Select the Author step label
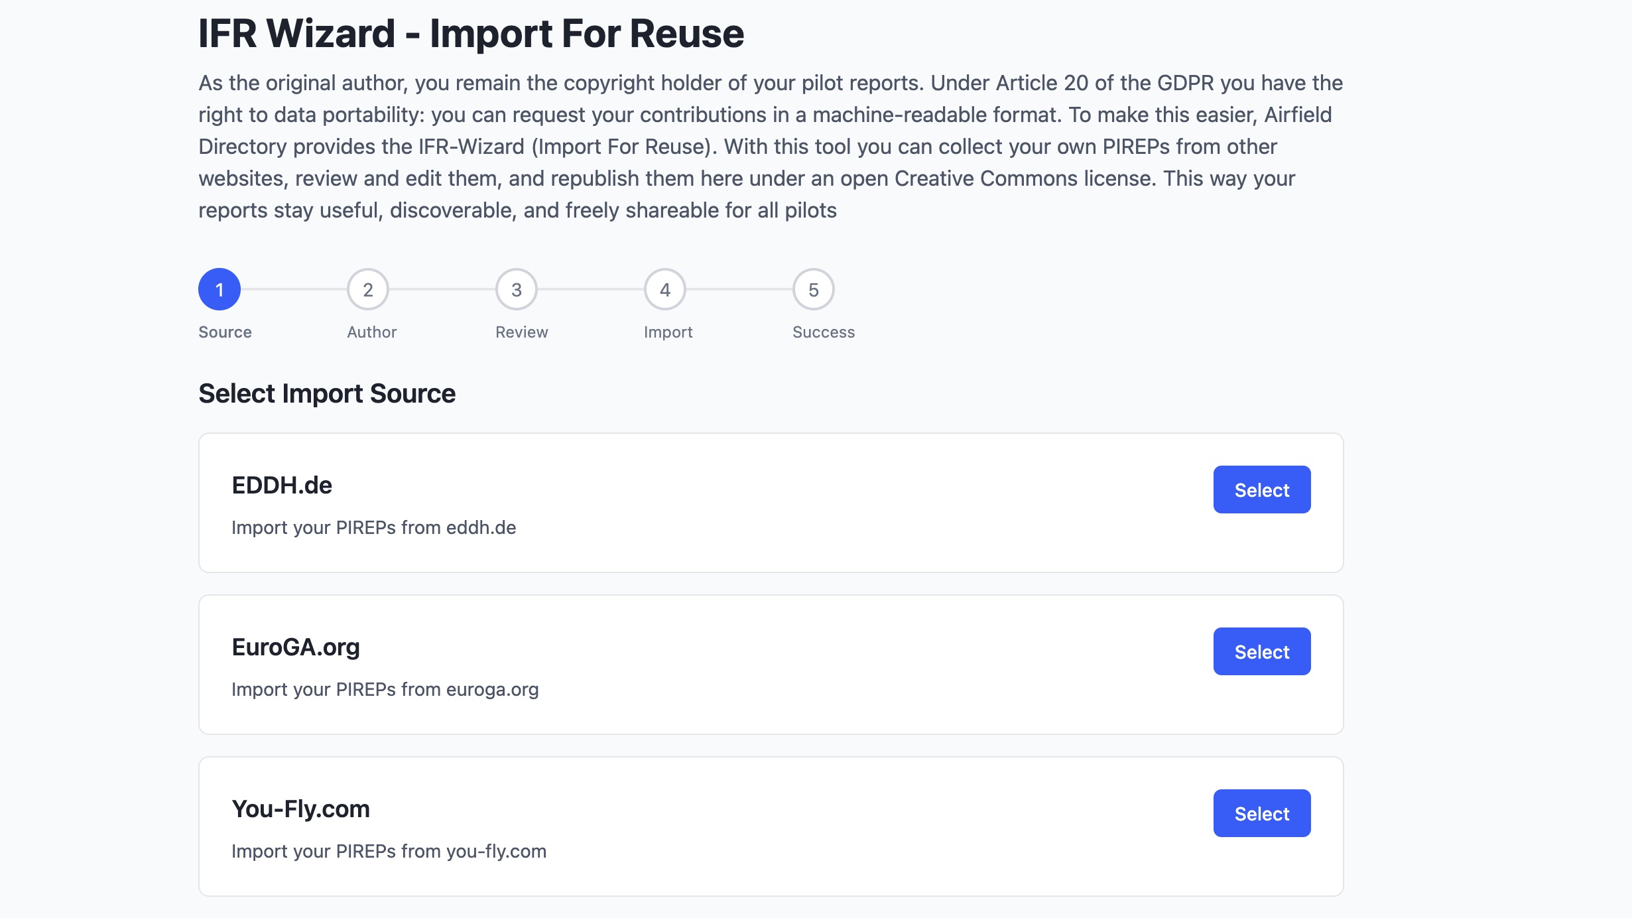Viewport: 1632px width, 918px height. click(x=371, y=332)
